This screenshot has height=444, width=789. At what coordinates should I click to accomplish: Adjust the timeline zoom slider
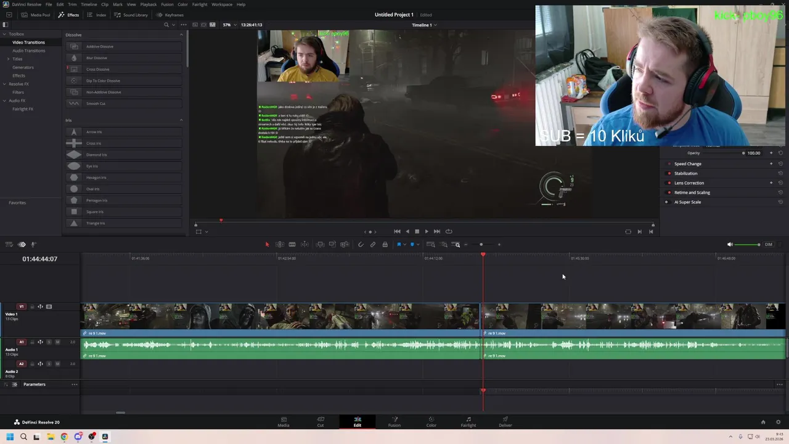tap(481, 244)
